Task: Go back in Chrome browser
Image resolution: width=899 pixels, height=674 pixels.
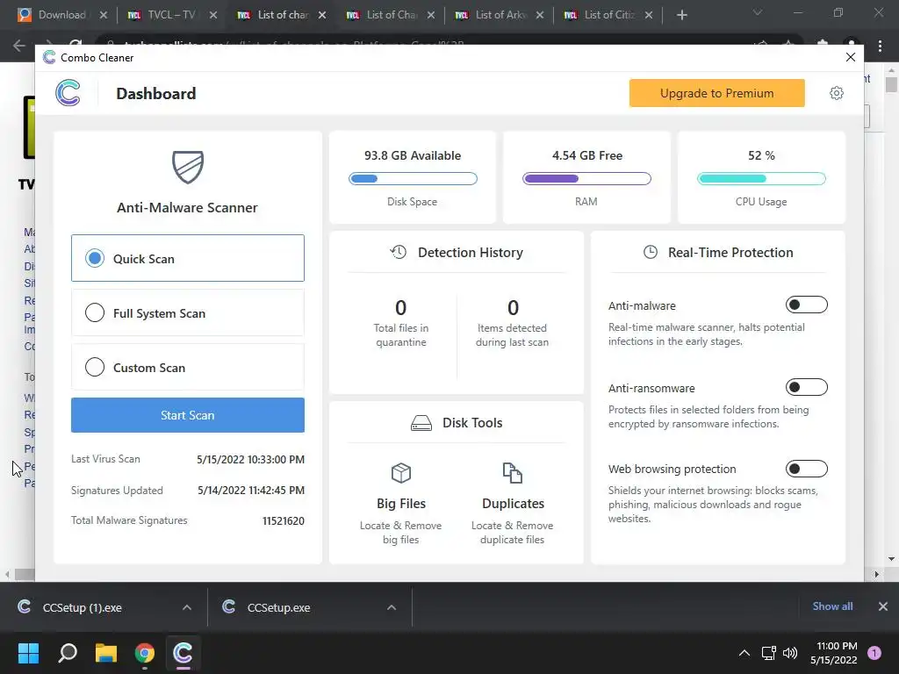Action: (x=19, y=46)
